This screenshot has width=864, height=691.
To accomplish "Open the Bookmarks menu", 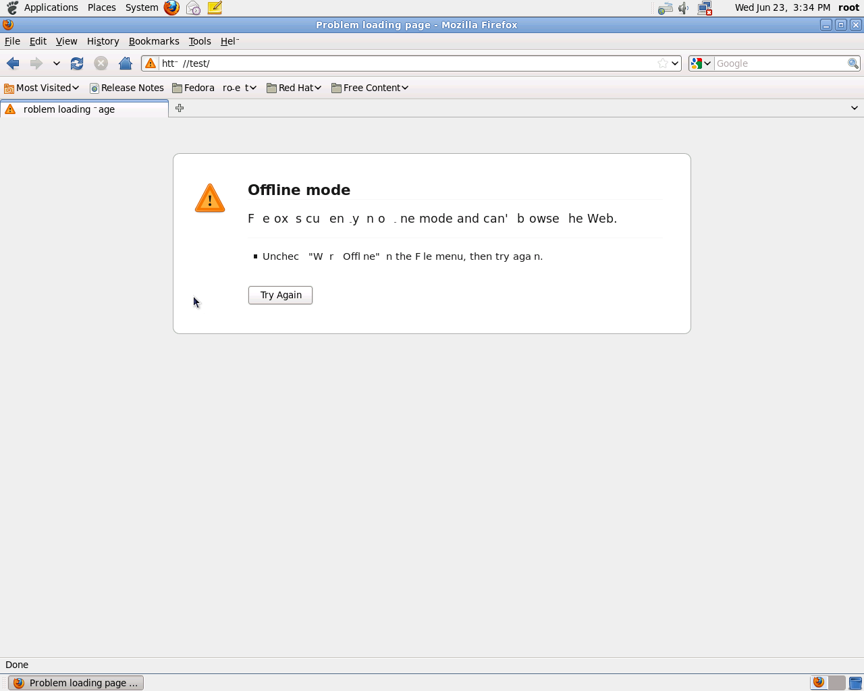I will click(154, 41).
